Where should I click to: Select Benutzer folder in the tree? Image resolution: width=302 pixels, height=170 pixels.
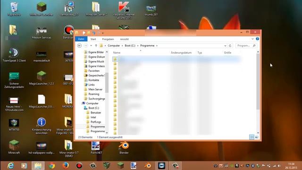click(x=94, y=112)
